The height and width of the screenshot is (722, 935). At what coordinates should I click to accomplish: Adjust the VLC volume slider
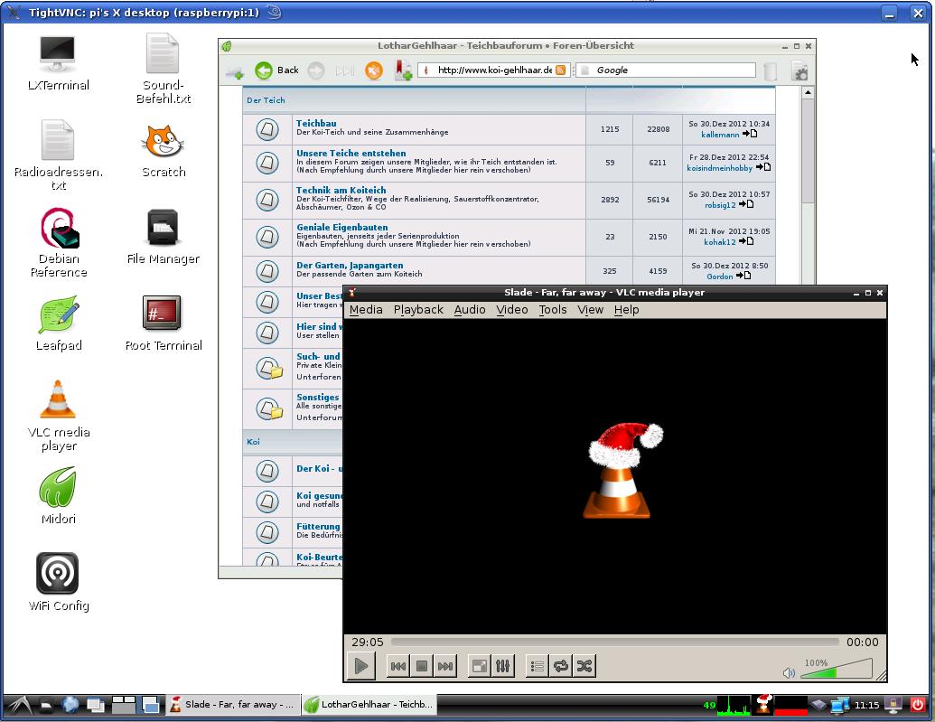[x=836, y=670]
